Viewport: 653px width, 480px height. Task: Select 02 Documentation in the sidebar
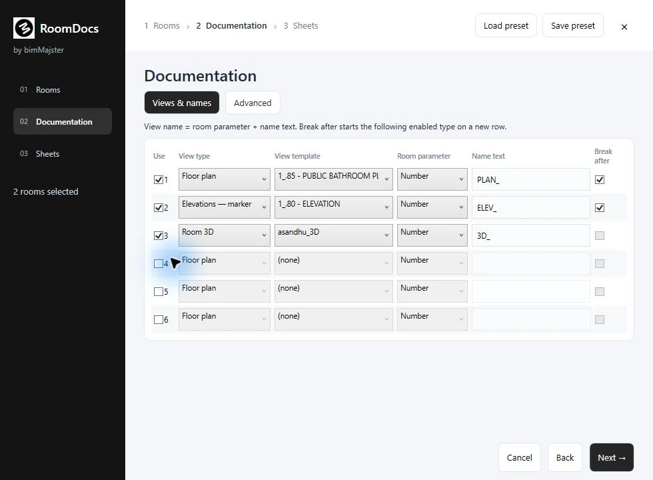63,121
